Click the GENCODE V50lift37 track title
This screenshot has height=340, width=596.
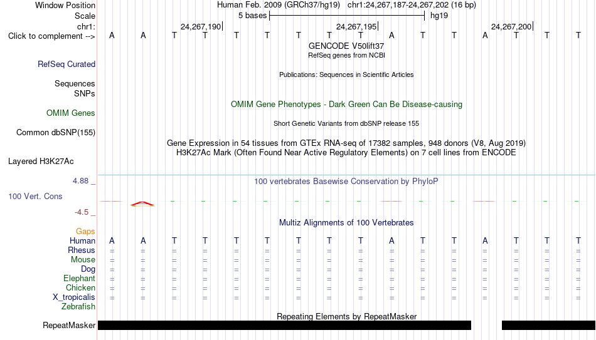(x=346, y=46)
